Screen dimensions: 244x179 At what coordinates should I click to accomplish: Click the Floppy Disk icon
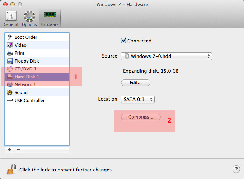point(10,61)
